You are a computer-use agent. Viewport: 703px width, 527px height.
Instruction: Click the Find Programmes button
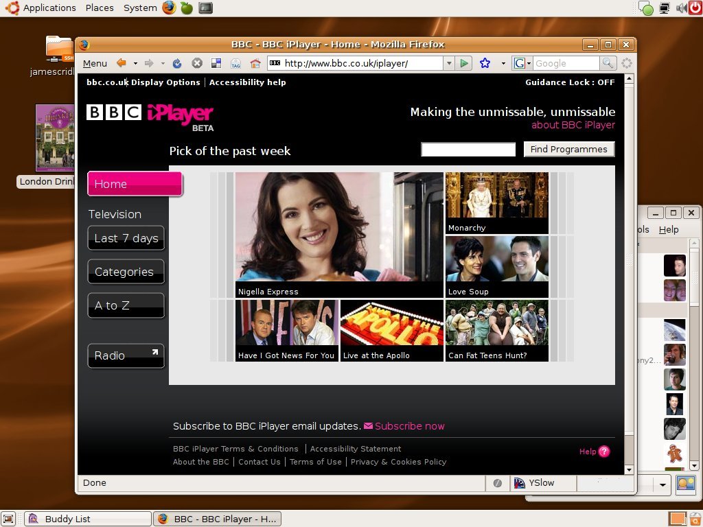click(x=569, y=149)
